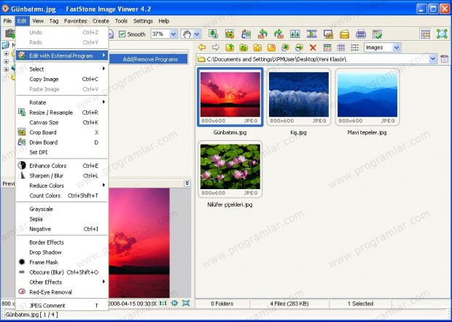The width and height of the screenshot is (452, 322).
Task: Expand the first folder tree node
Action: click(6, 53)
